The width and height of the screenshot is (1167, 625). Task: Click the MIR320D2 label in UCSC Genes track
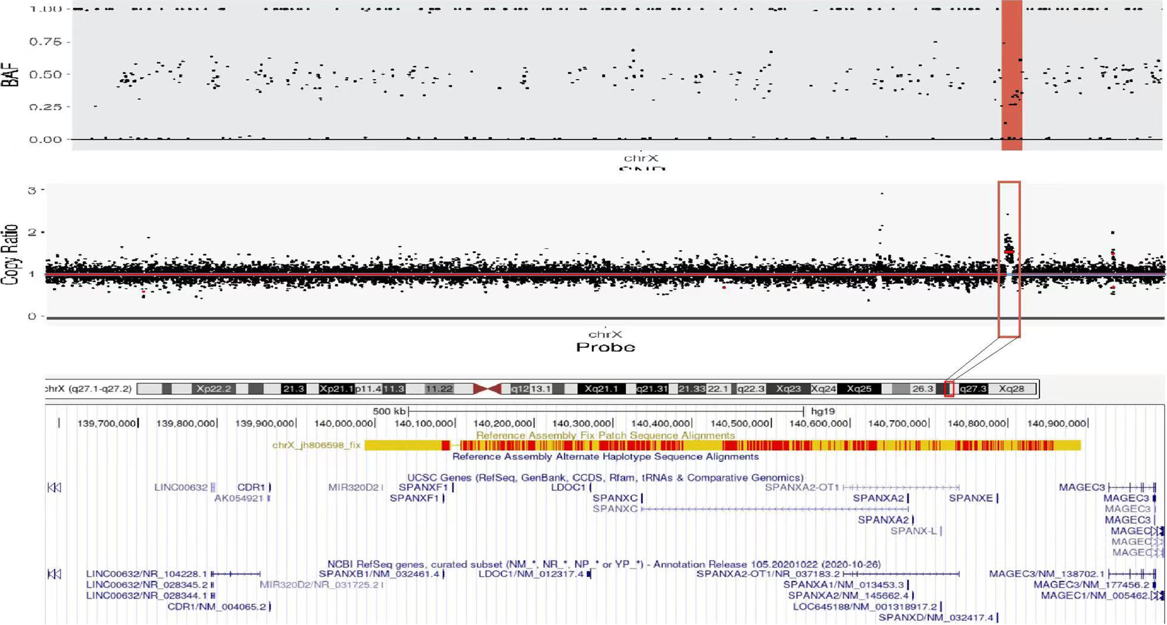354,487
